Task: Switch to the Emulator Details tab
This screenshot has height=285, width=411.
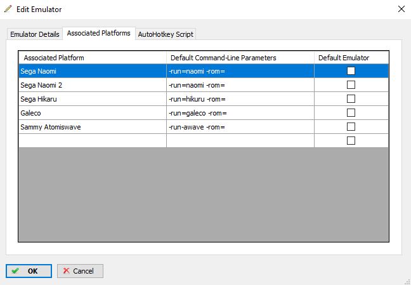Action: [35, 34]
